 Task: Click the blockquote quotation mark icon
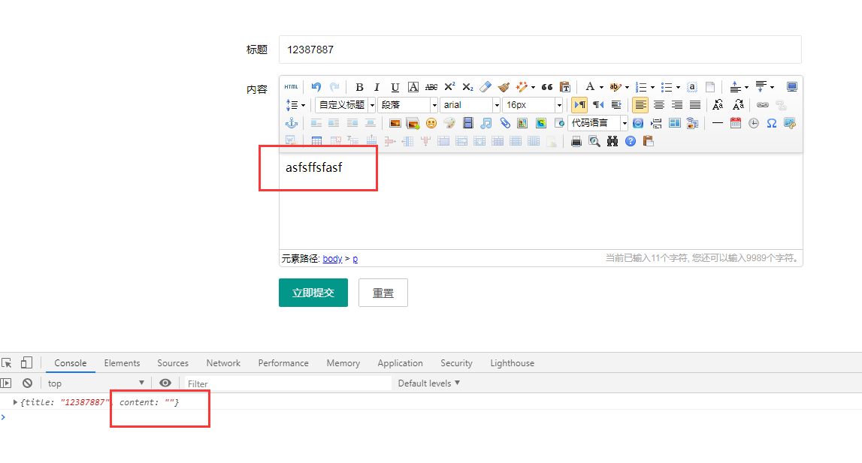click(x=547, y=87)
